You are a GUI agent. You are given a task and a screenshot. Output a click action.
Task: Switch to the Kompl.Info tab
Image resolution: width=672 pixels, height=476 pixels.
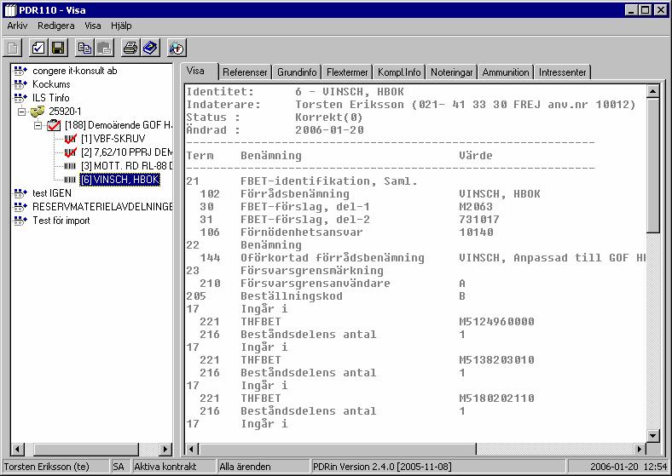[399, 72]
